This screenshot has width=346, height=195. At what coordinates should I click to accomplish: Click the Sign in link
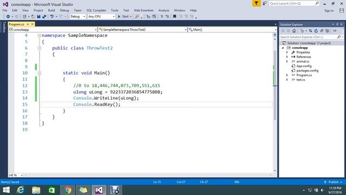329,11
